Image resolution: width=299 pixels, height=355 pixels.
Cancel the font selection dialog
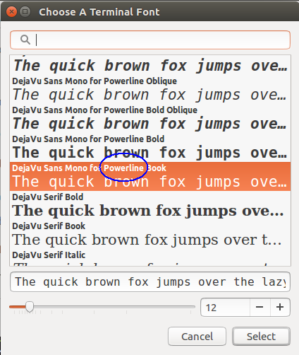pyautogui.click(x=197, y=337)
